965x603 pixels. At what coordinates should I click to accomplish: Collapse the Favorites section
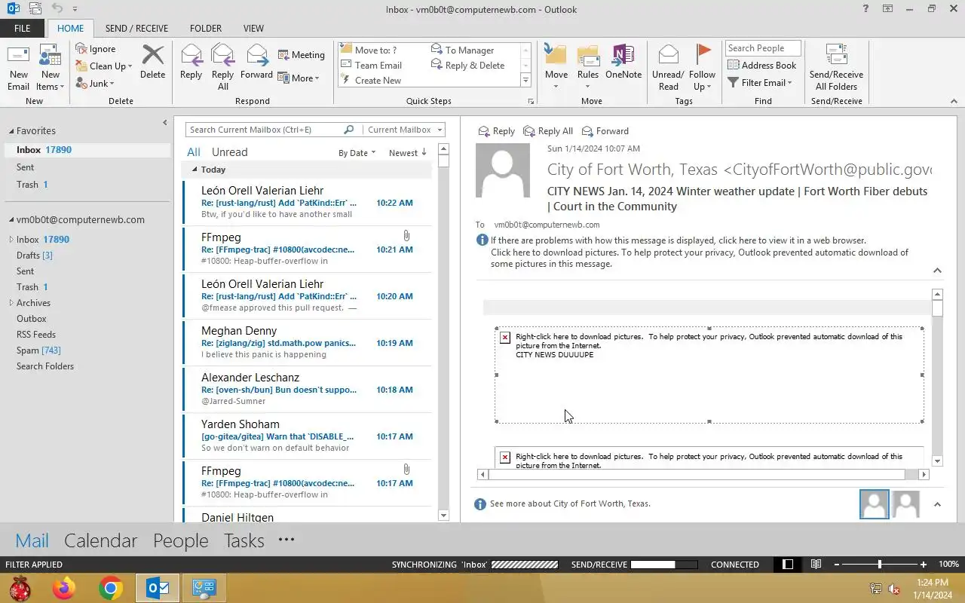(x=11, y=131)
